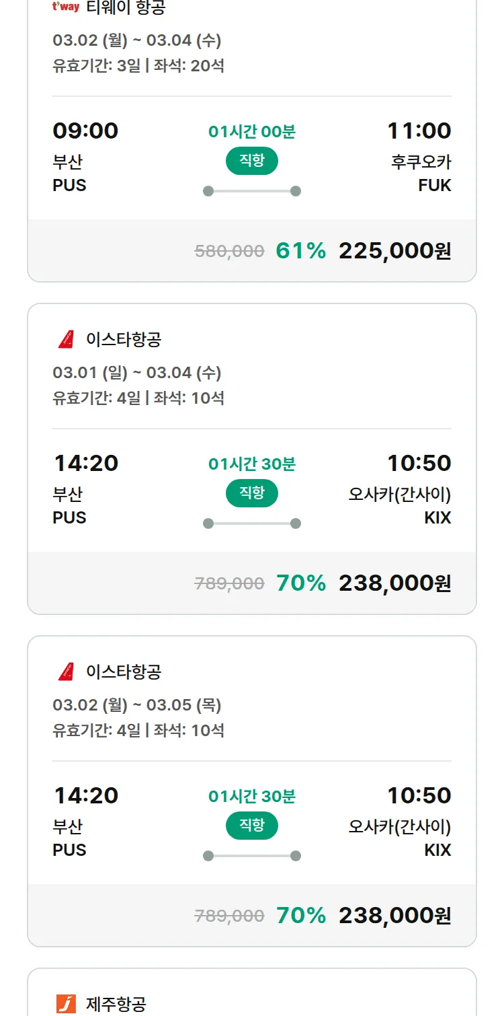The image size is (504, 1016).
Task: Select the 238,000원 price for 03.02–03.05 flight
Action: click(x=394, y=916)
